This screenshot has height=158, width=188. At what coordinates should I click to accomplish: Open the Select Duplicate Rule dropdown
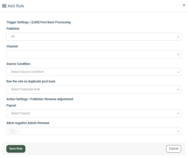pyautogui.click(x=91, y=89)
